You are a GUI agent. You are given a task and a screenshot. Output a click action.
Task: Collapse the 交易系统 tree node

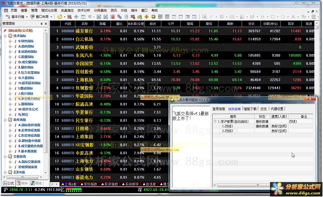[5, 157]
